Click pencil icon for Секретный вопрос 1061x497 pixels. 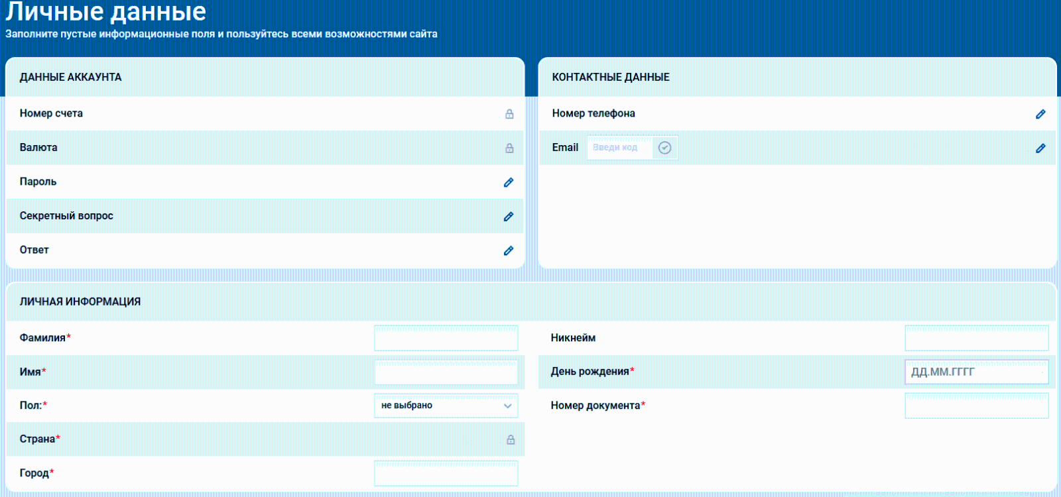[x=509, y=217]
